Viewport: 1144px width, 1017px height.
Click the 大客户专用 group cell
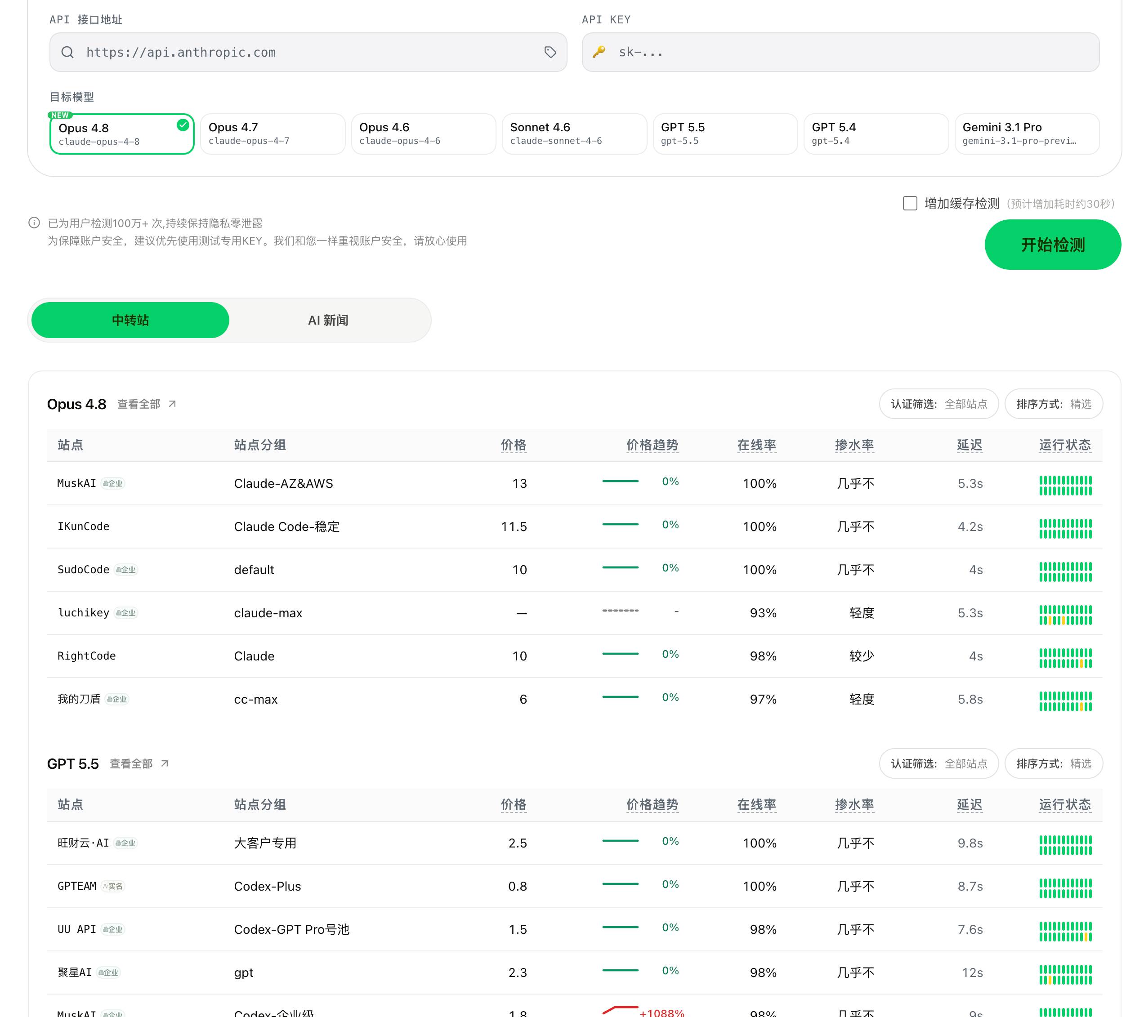(x=265, y=843)
